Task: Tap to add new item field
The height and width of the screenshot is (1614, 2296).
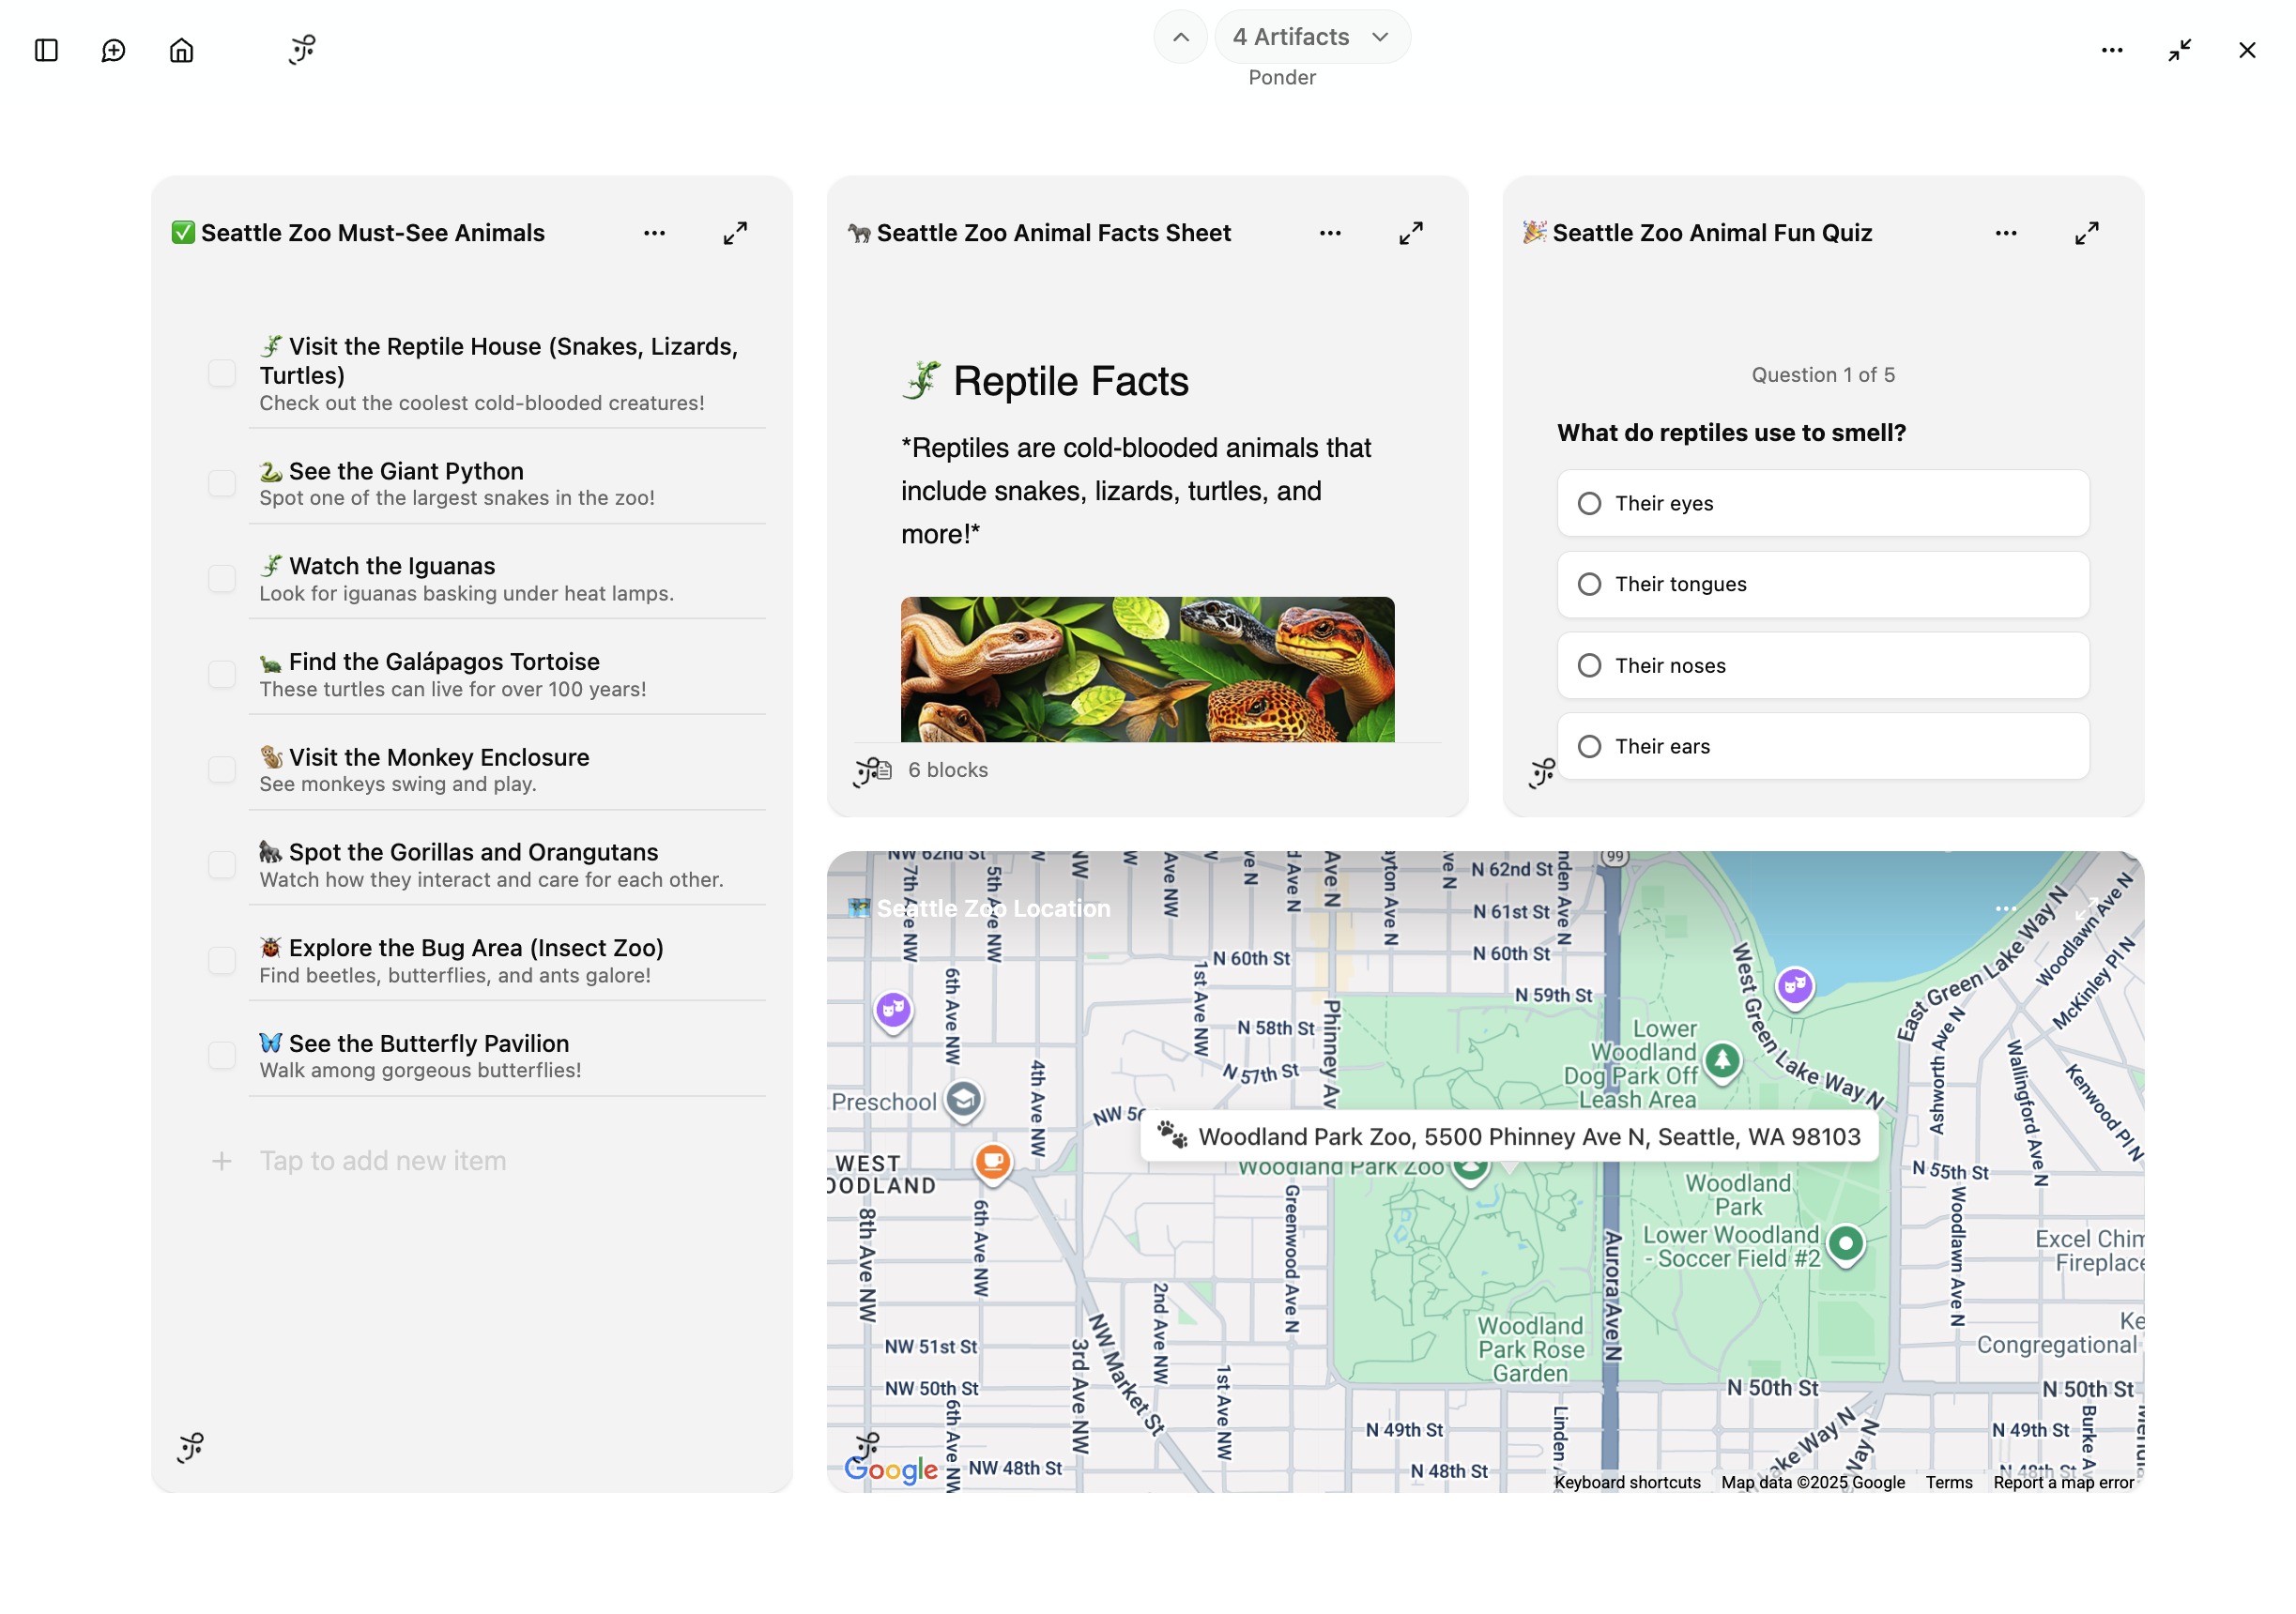Action: [x=383, y=1160]
